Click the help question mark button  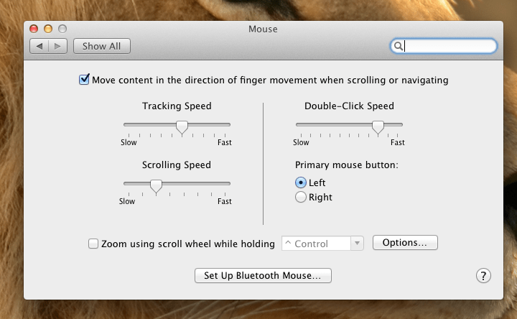pos(483,276)
